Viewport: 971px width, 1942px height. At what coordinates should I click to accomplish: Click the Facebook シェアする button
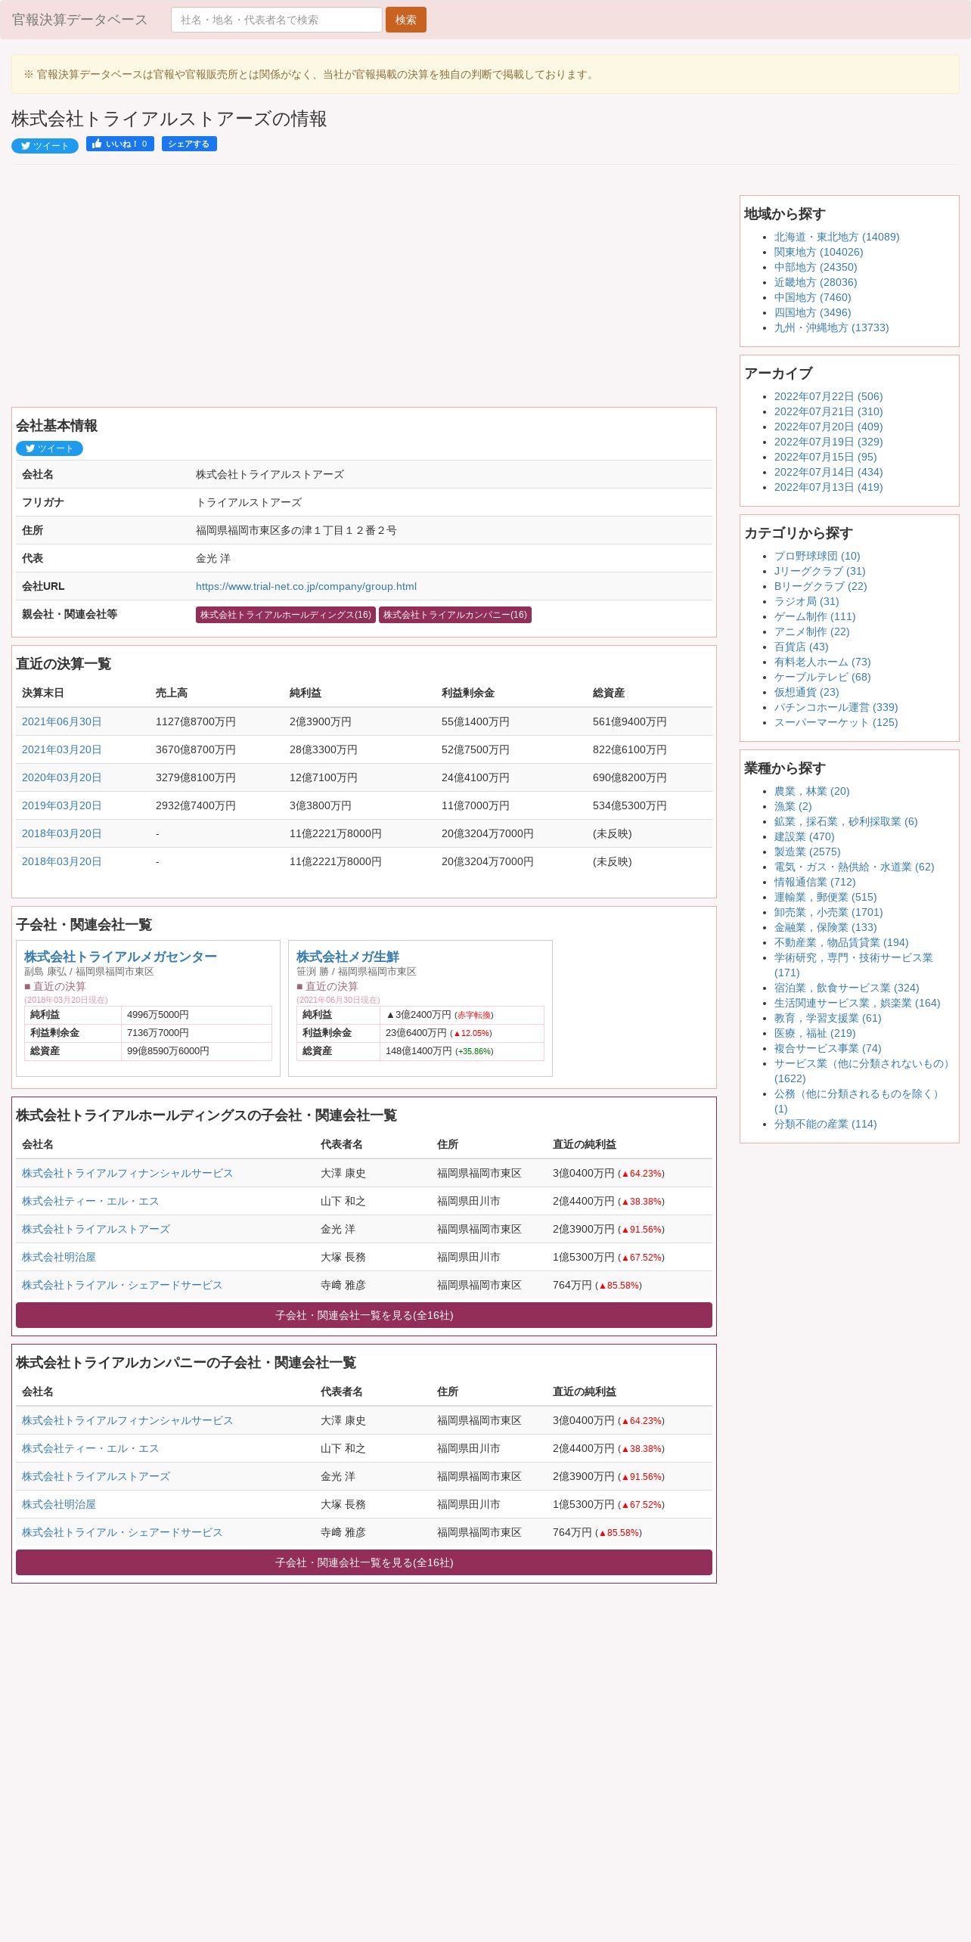(x=189, y=144)
